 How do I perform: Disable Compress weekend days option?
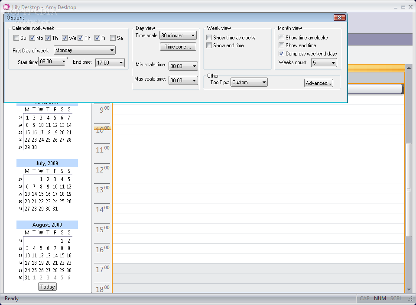(x=282, y=54)
